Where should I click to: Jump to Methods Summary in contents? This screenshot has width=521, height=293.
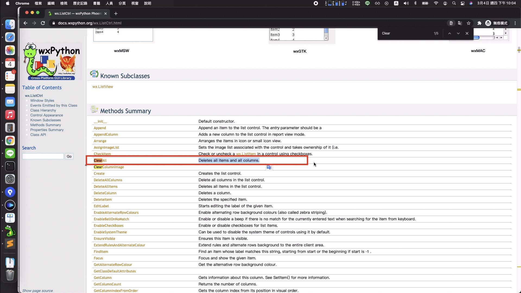tap(46, 125)
